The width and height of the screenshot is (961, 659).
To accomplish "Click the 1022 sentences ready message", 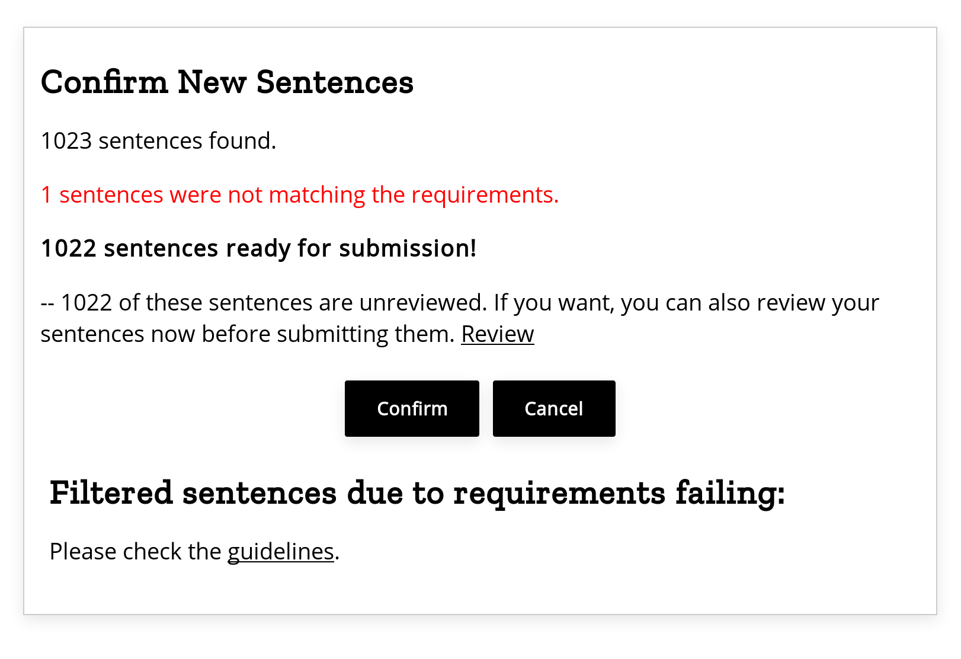I will coord(258,248).
